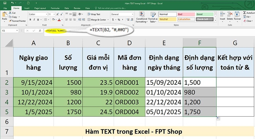Open the Format as Table menu
This screenshot has width=255, height=139.
(153, 17)
